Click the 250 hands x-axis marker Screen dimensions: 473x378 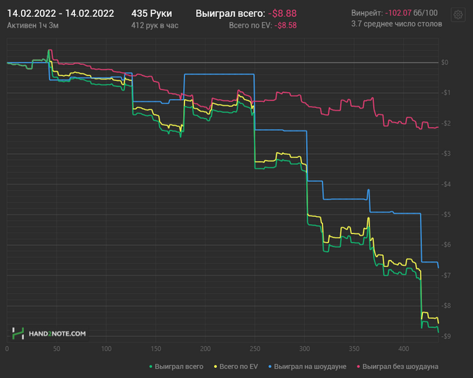pyautogui.click(x=255, y=349)
